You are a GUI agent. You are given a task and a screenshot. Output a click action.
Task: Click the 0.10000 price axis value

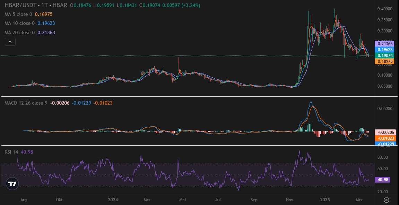tap(385, 75)
